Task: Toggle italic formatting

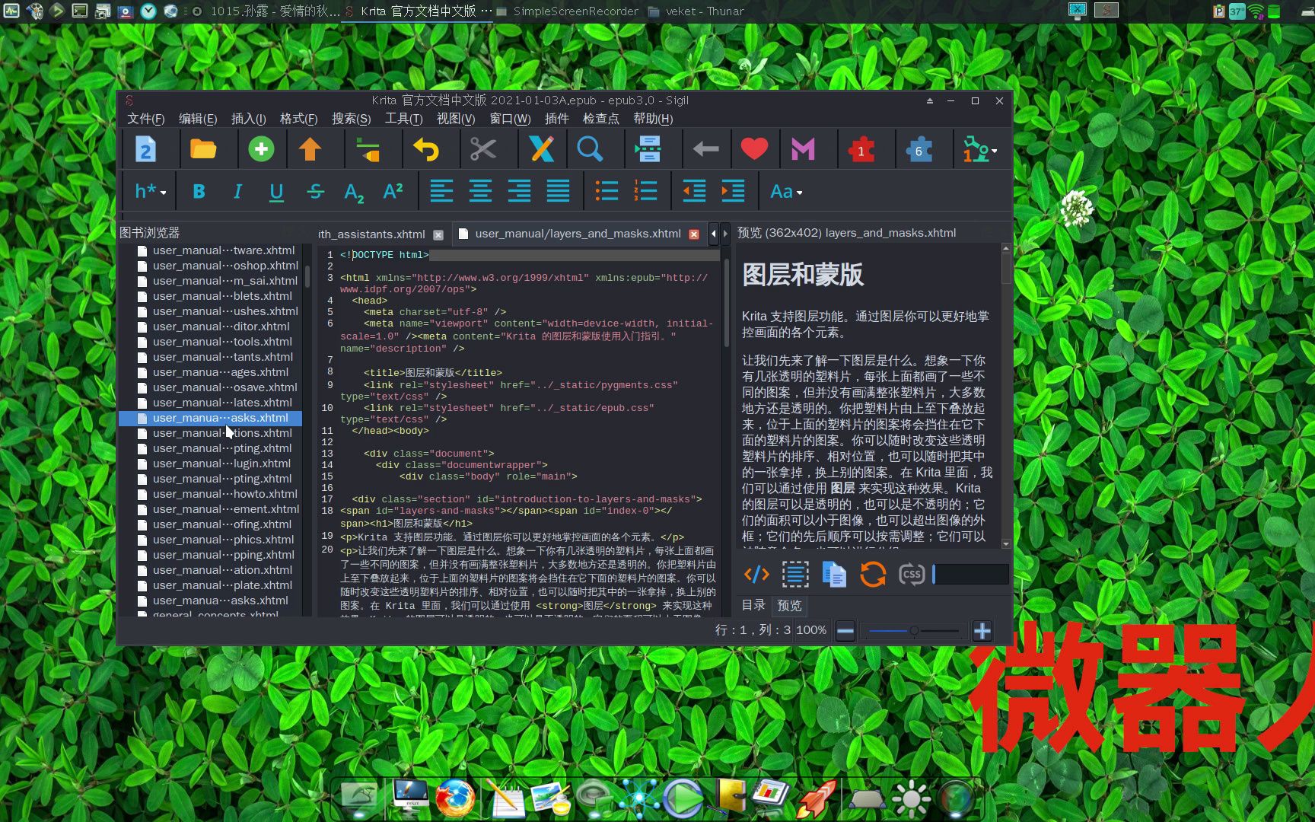Action: point(237,192)
